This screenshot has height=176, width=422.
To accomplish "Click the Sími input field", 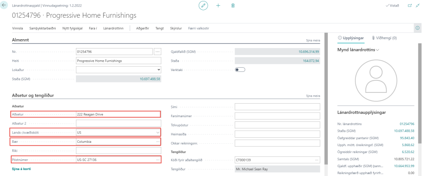I will [x=277, y=107].
